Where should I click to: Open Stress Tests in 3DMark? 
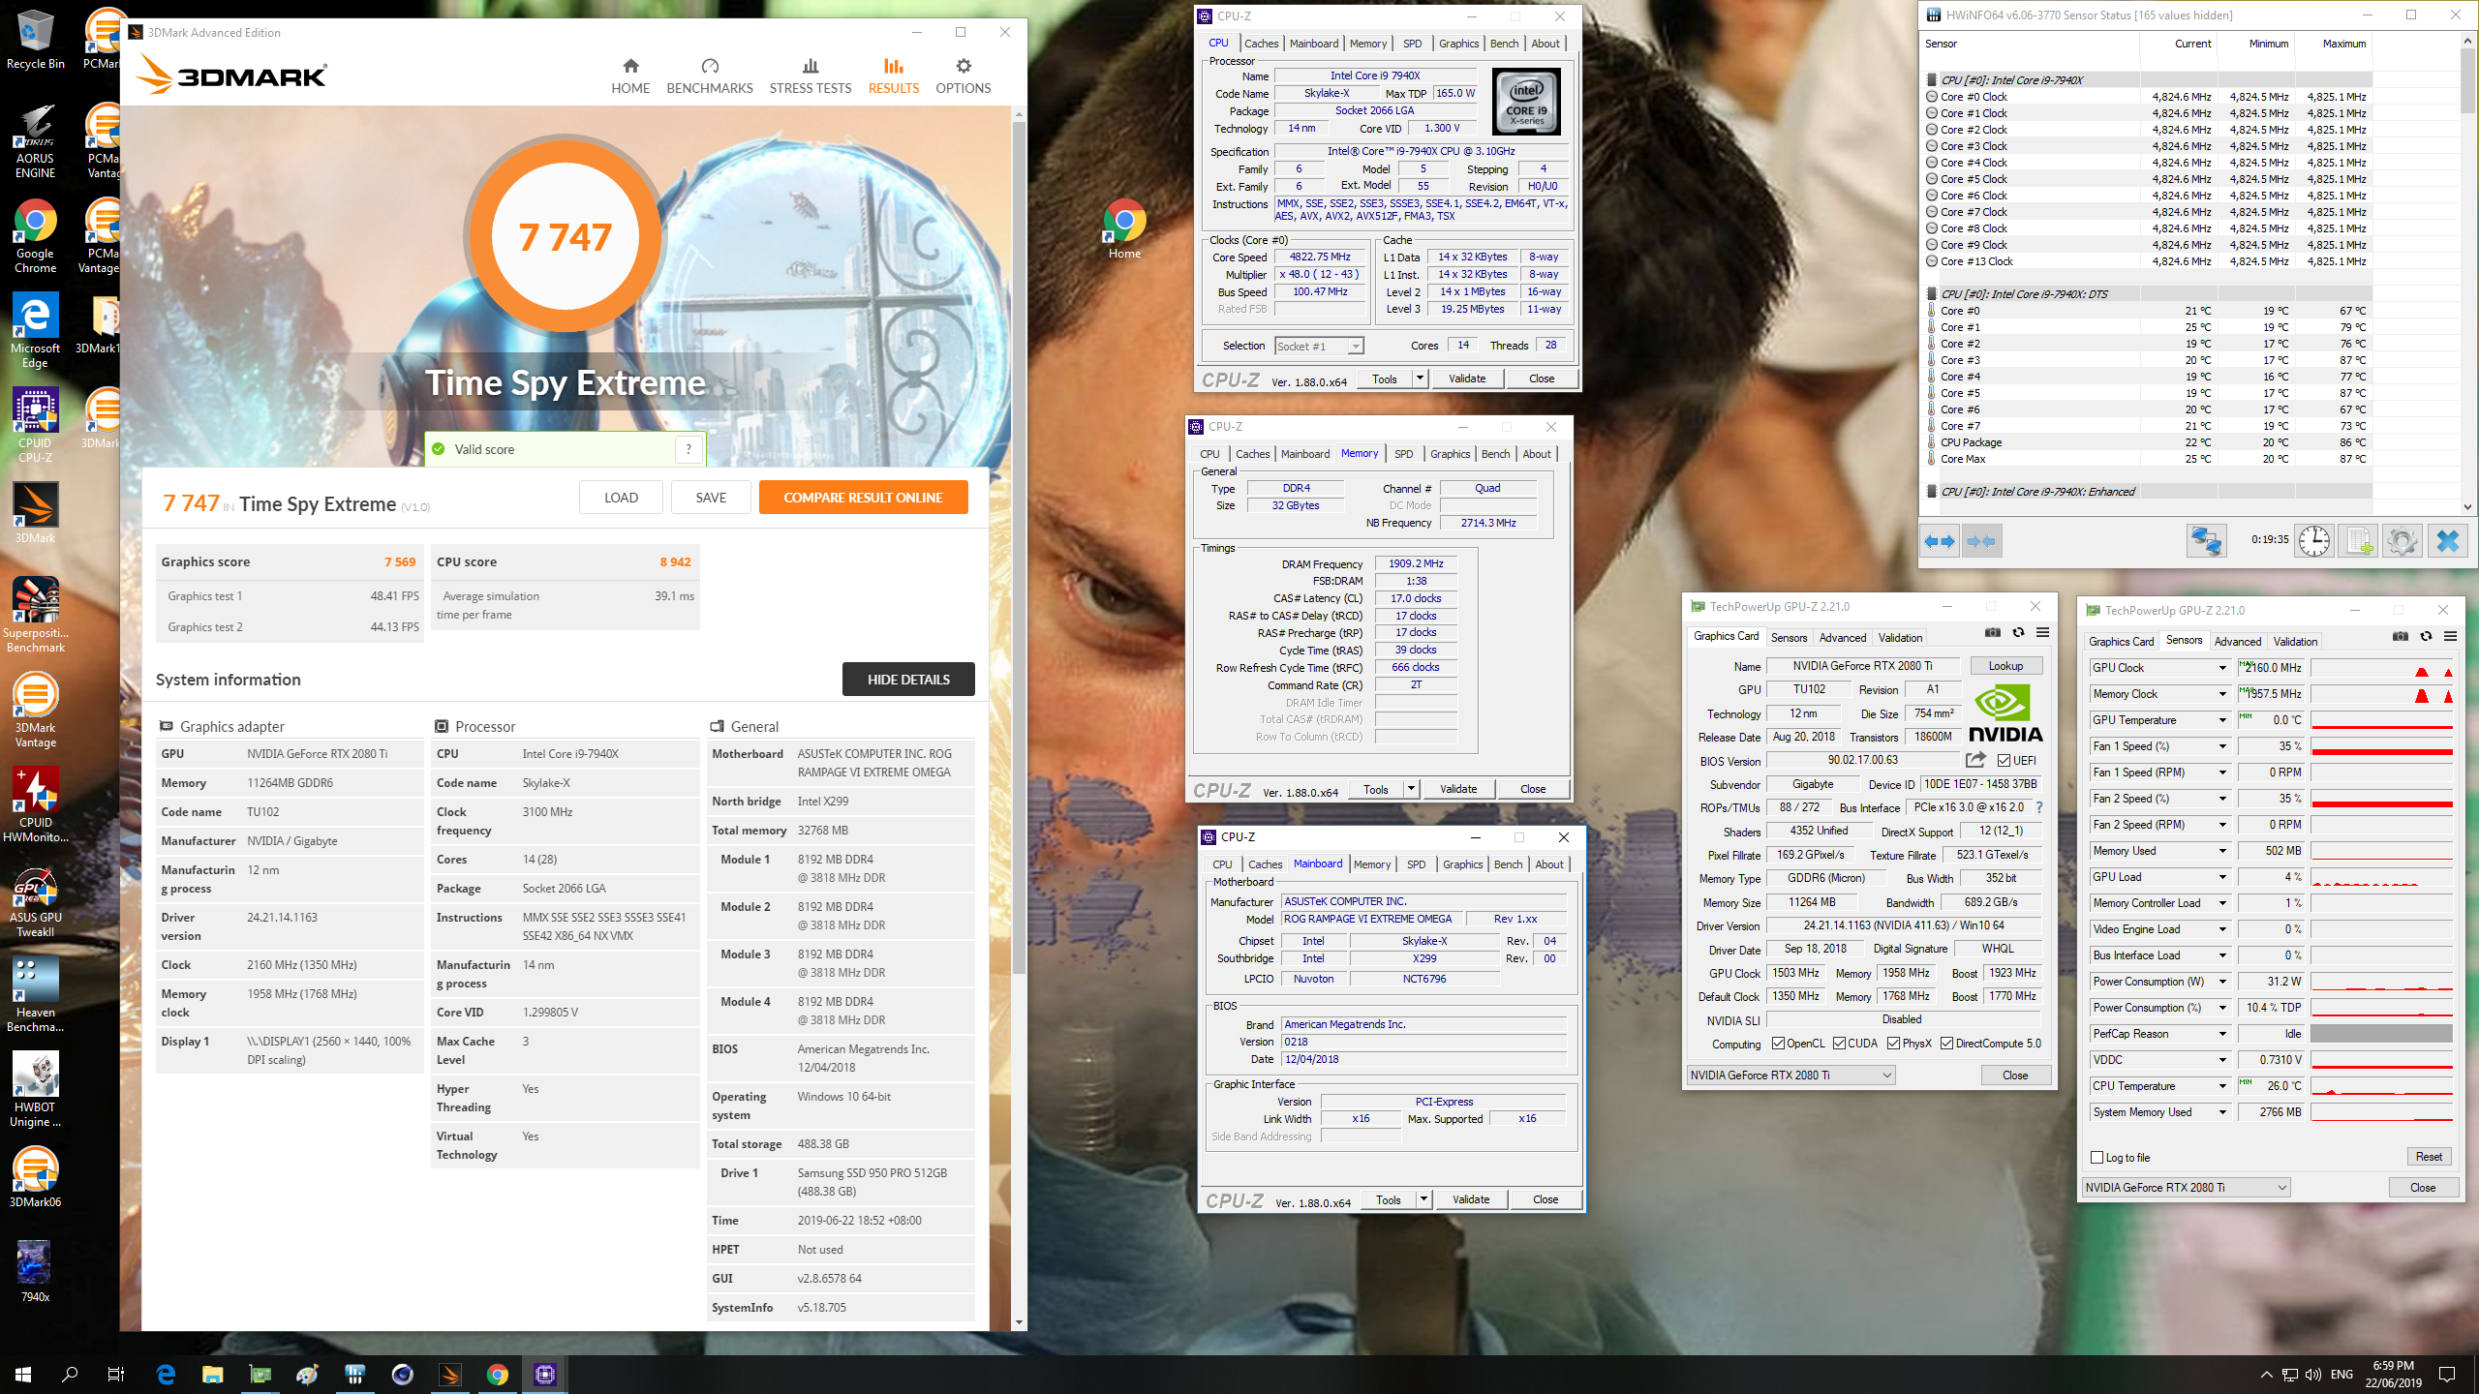tap(811, 76)
